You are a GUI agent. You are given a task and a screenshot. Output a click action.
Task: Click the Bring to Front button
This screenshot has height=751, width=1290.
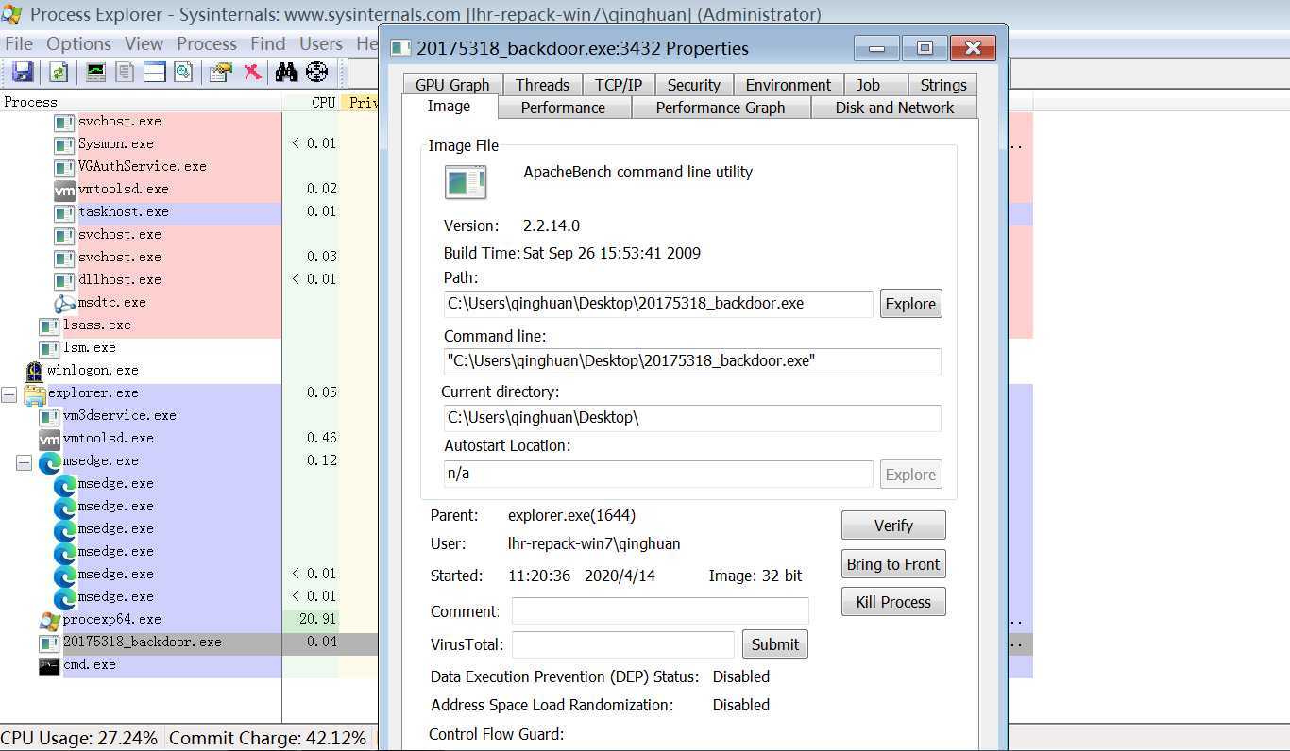[x=893, y=564]
